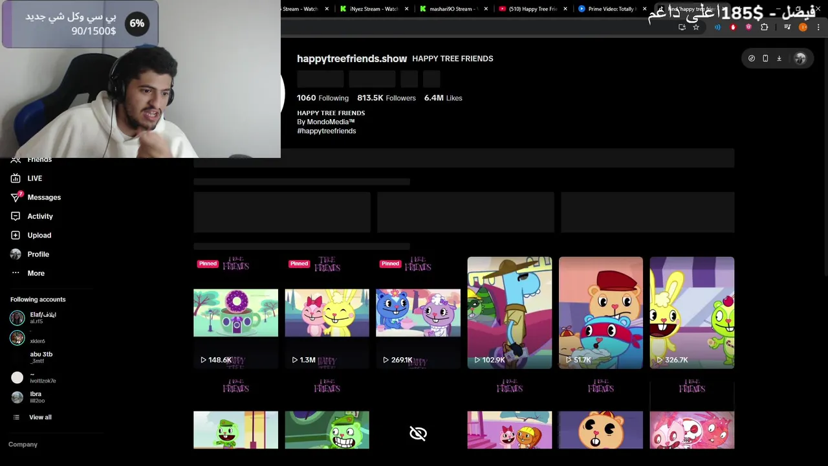
Task: Play pinned video with 269.1K views
Action: 418,313
